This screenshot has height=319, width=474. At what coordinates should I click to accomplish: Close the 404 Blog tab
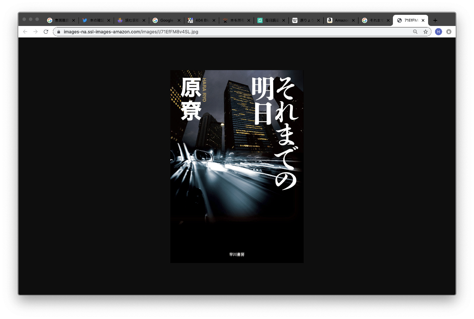pos(214,20)
